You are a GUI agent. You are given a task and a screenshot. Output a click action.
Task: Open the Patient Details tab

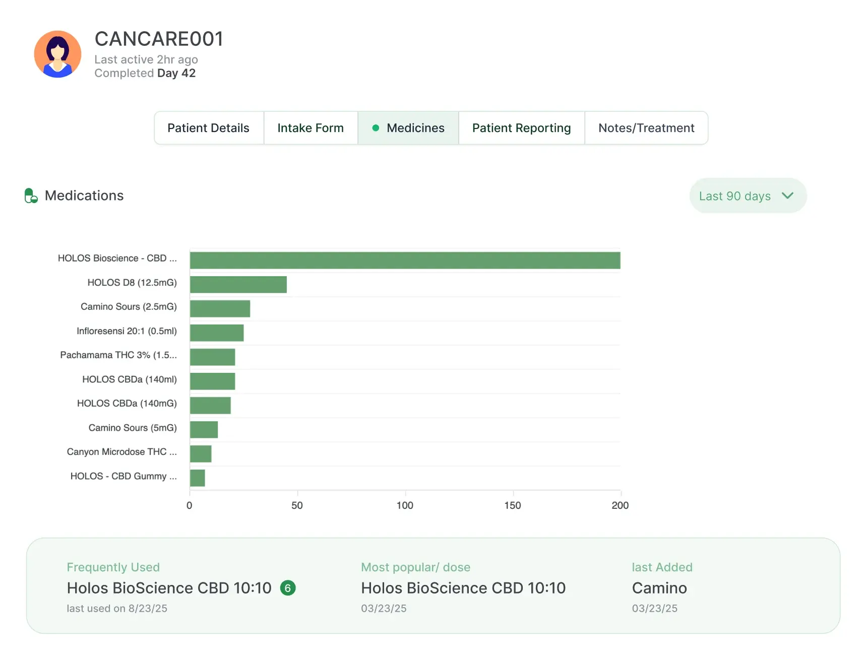(209, 128)
